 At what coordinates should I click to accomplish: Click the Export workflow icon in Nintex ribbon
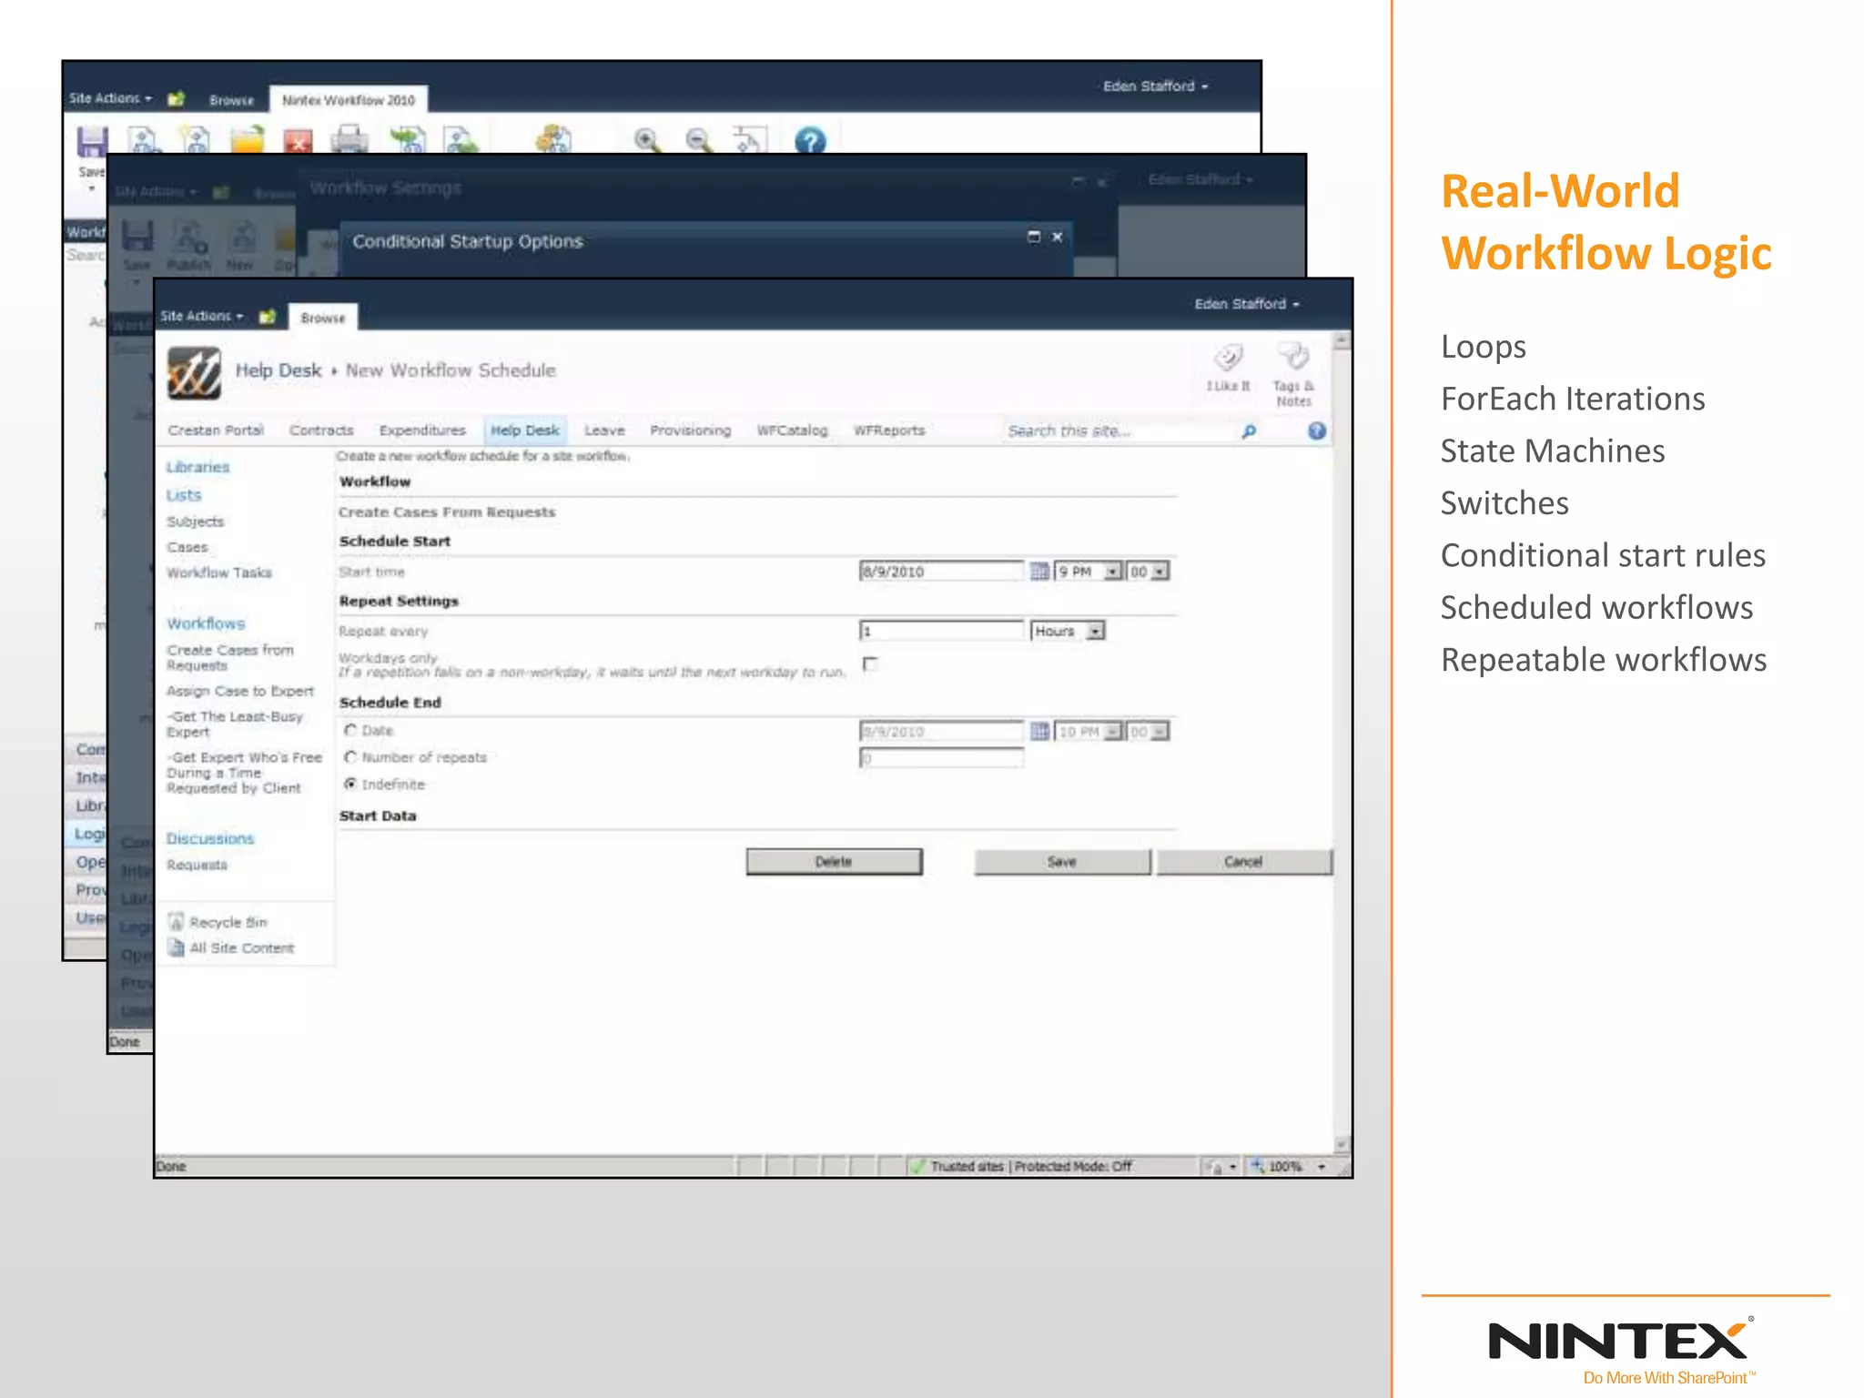pos(461,139)
